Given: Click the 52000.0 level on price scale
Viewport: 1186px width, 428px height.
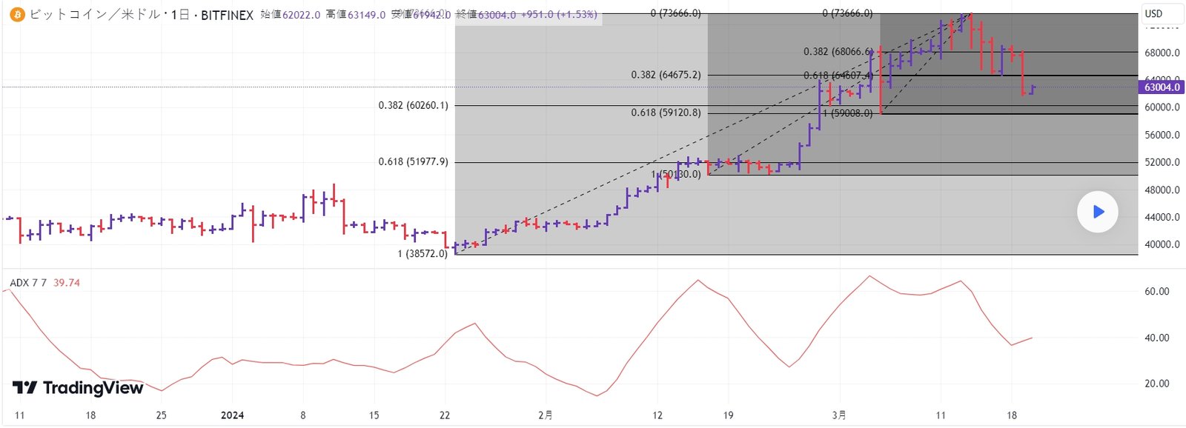Looking at the screenshot, I should 1162,162.
